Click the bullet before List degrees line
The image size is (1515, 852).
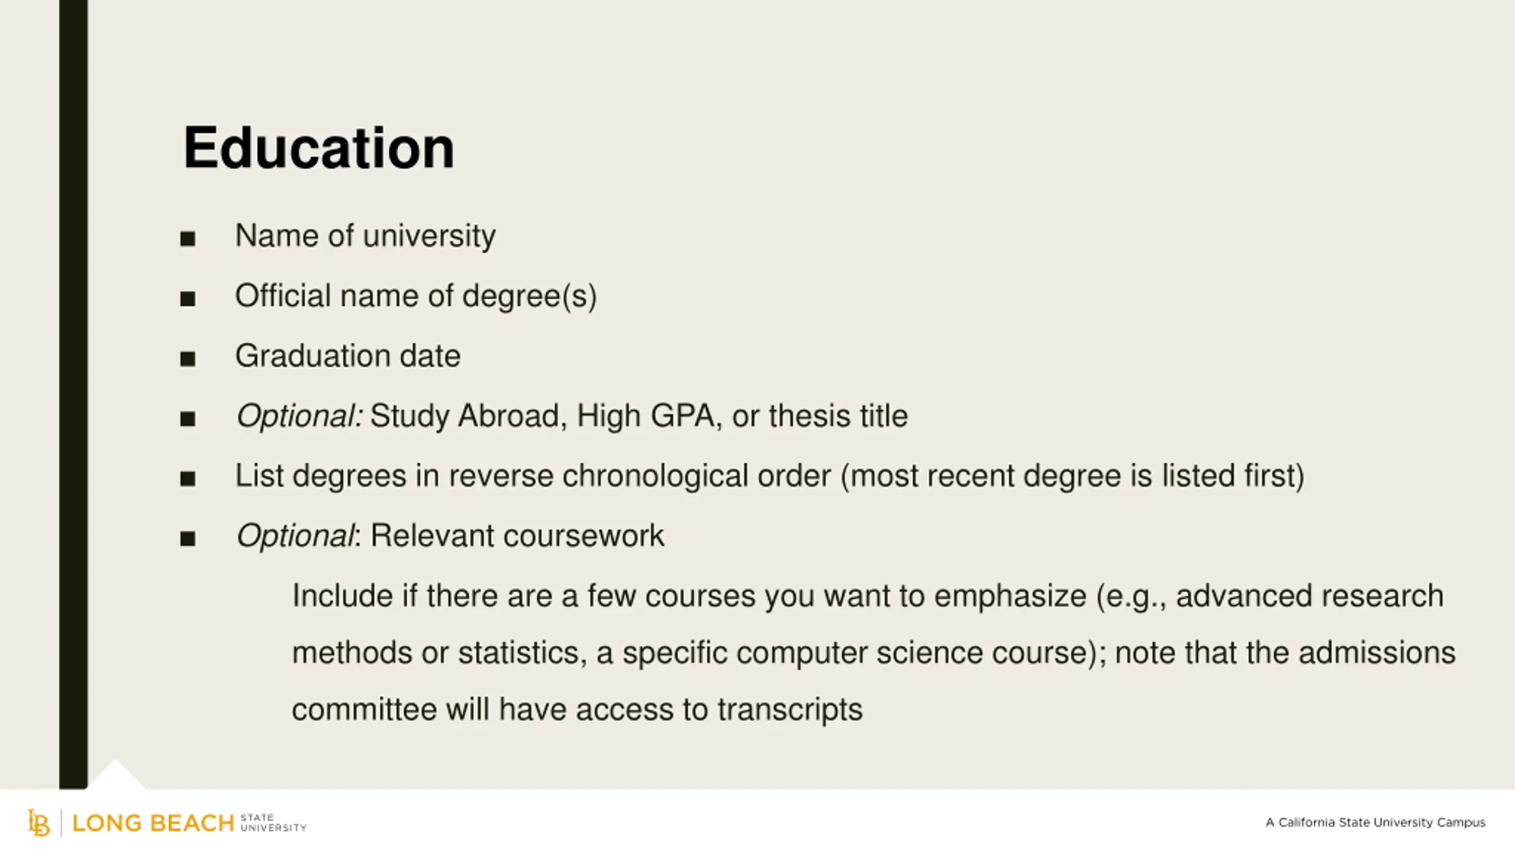pyautogui.click(x=188, y=479)
